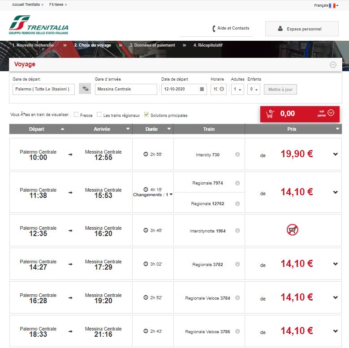Swap departure and arrival stations icon

tap(85, 89)
